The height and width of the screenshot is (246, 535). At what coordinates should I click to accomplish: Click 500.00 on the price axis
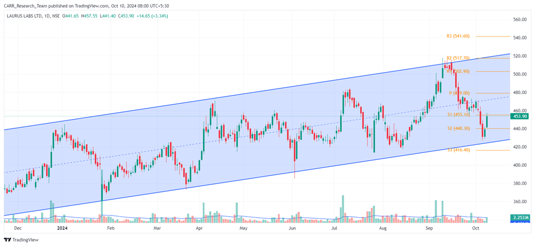521,74
